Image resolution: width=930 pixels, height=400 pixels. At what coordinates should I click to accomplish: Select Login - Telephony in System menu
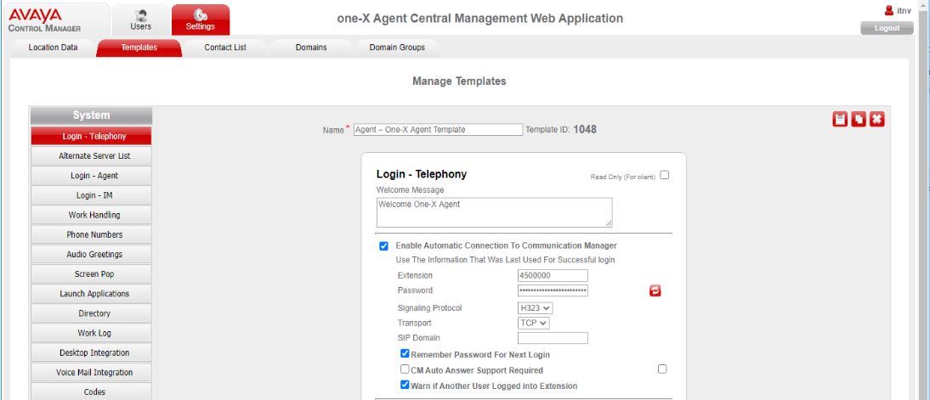click(91, 136)
